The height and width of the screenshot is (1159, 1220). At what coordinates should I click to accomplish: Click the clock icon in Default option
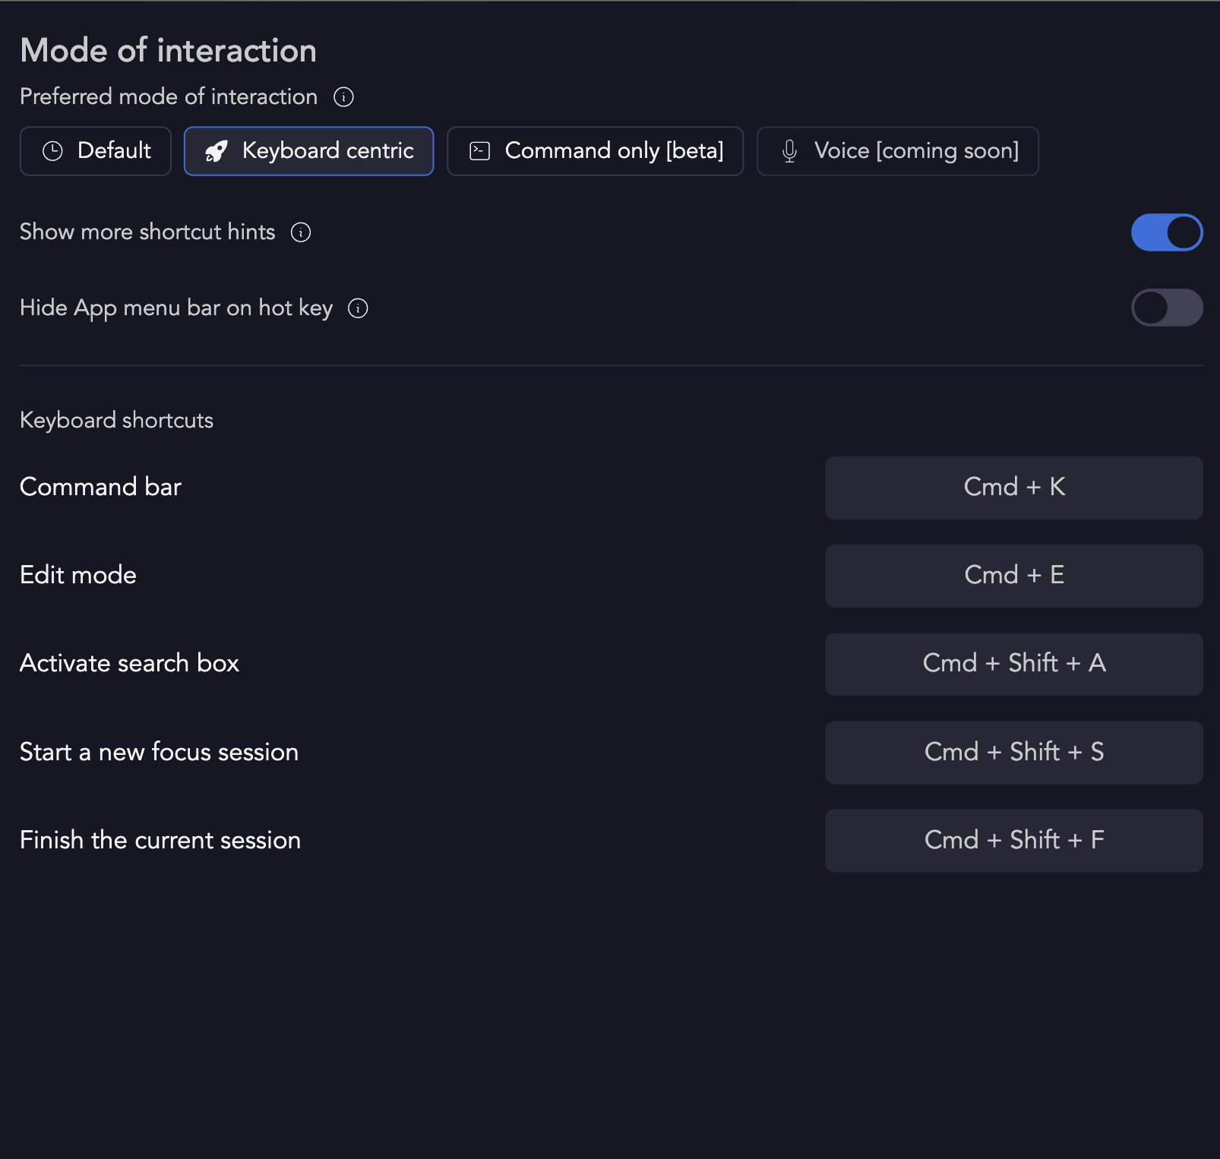tap(52, 151)
